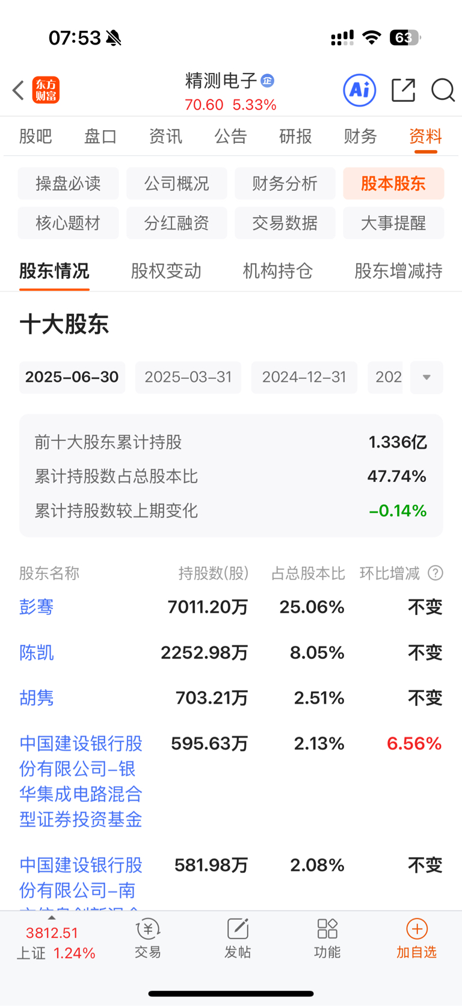Screen dimensions: 462x1006
Task: Tap the 7011.20万 holding cell
Action: [x=208, y=607]
